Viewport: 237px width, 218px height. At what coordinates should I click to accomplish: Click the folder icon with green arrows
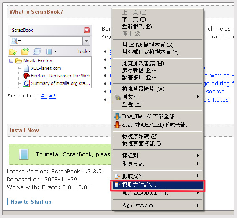[x=25, y=51]
